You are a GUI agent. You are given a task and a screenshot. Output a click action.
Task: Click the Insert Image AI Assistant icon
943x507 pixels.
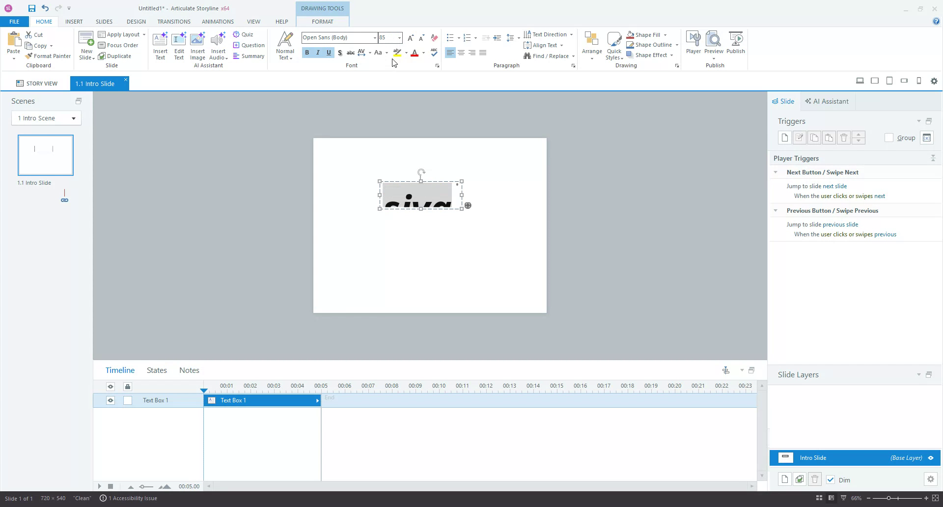pyautogui.click(x=197, y=45)
